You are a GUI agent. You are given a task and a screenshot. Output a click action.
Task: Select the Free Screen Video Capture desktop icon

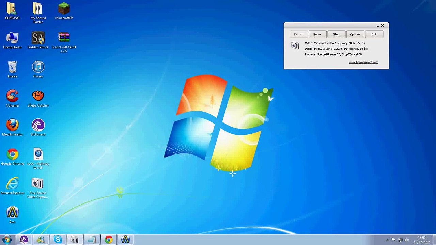(x=38, y=188)
